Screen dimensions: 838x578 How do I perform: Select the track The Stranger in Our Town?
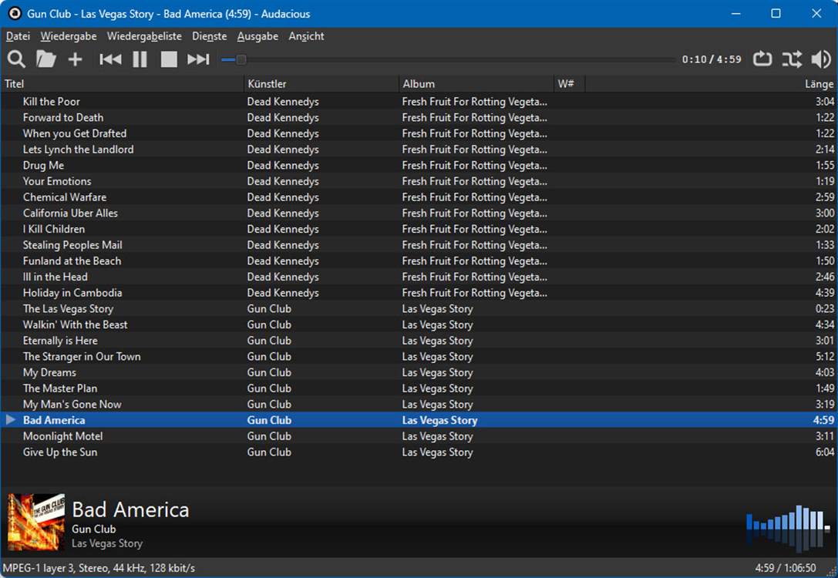[x=419, y=357]
